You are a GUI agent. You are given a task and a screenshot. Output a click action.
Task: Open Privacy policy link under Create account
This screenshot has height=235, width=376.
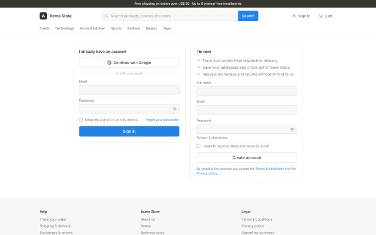pos(207,173)
